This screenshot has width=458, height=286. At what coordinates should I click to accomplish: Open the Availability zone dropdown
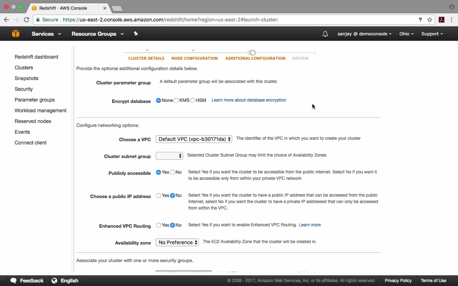point(177,242)
